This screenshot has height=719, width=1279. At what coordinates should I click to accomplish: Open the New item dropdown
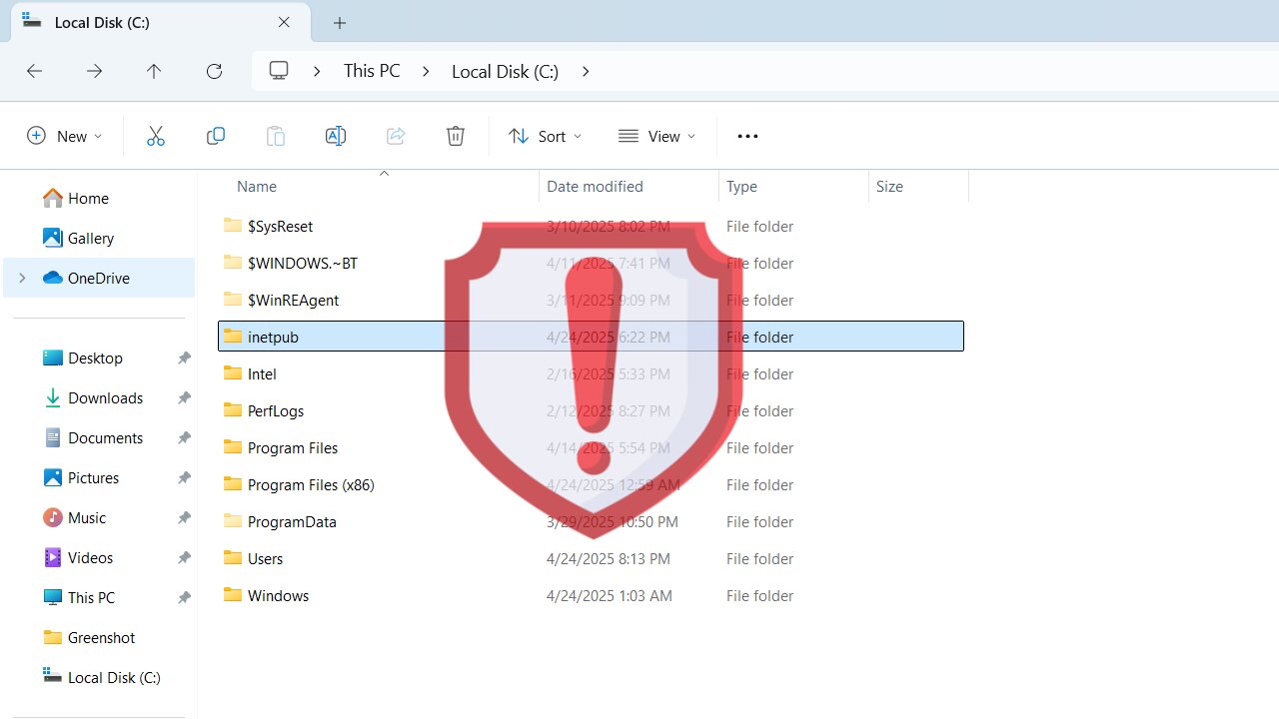[x=64, y=136]
